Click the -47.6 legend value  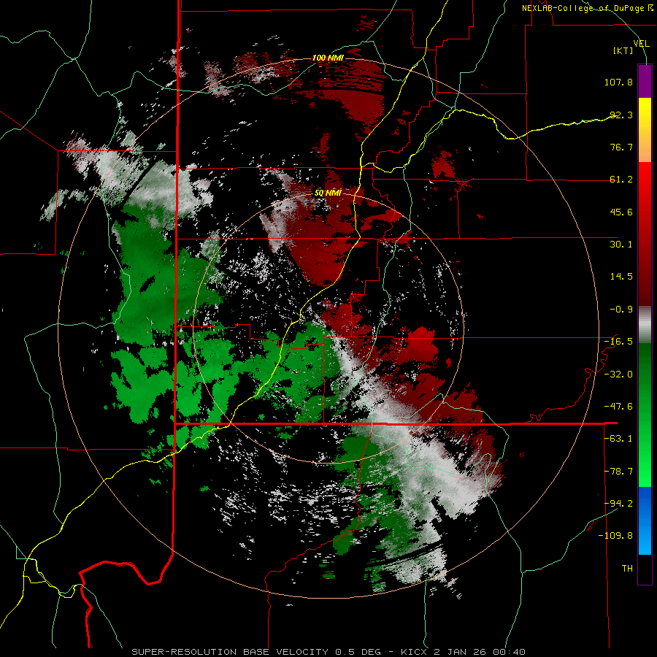(618, 407)
